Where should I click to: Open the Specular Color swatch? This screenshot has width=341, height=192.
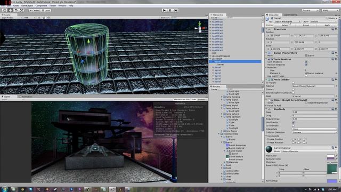330,159
